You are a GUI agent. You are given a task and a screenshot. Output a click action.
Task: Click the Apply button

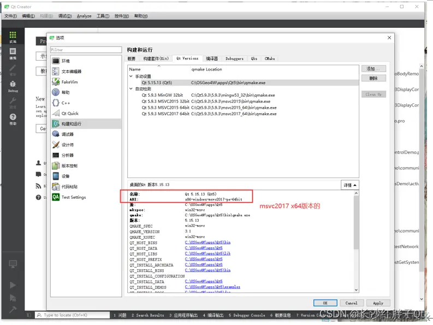(x=378, y=303)
